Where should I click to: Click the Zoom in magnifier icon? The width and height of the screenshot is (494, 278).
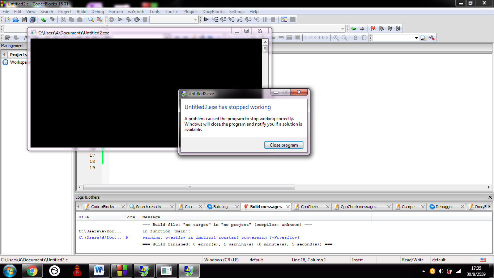pyautogui.click(x=336, y=38)
